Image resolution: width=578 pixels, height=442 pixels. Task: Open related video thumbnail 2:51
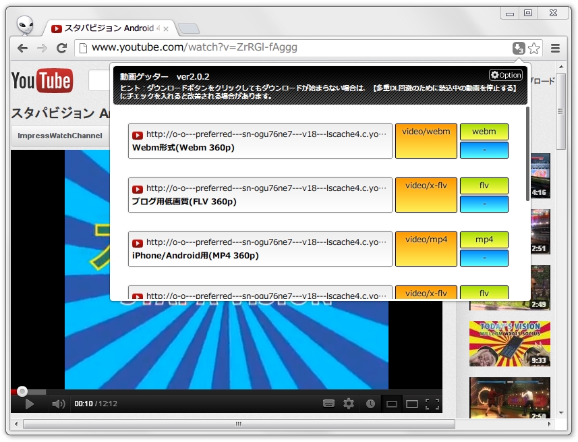tap(540, 232)
